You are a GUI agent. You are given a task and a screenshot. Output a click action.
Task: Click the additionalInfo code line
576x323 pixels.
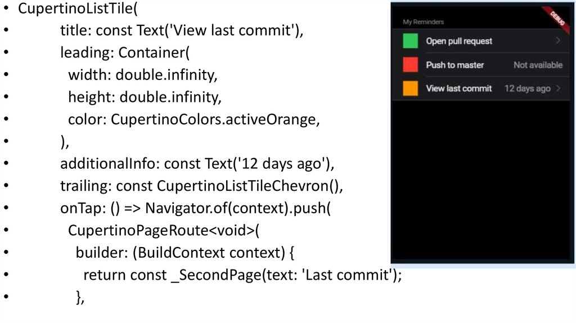(197, 164)
